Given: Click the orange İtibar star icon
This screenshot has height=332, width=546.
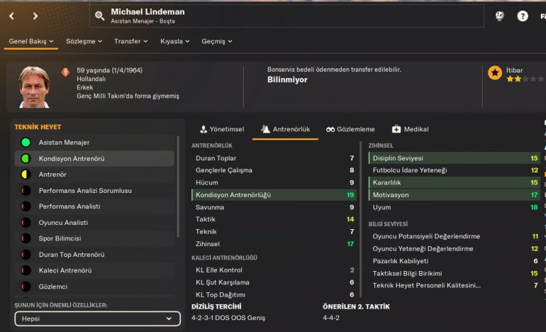Looking at the screenshot, I should tap(495, 72).
